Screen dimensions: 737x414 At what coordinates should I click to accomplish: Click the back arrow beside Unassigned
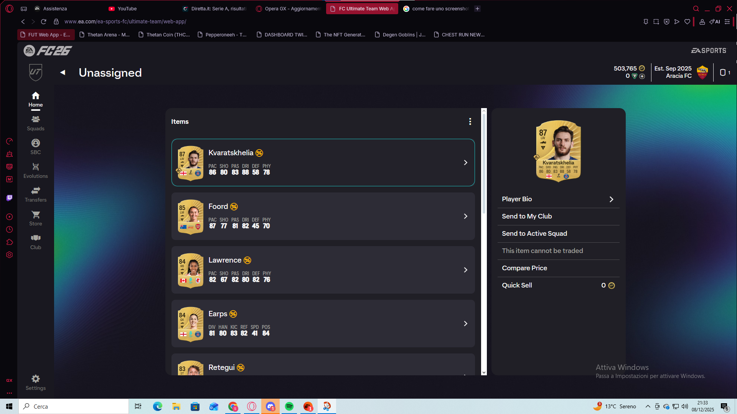click(63, 72)
